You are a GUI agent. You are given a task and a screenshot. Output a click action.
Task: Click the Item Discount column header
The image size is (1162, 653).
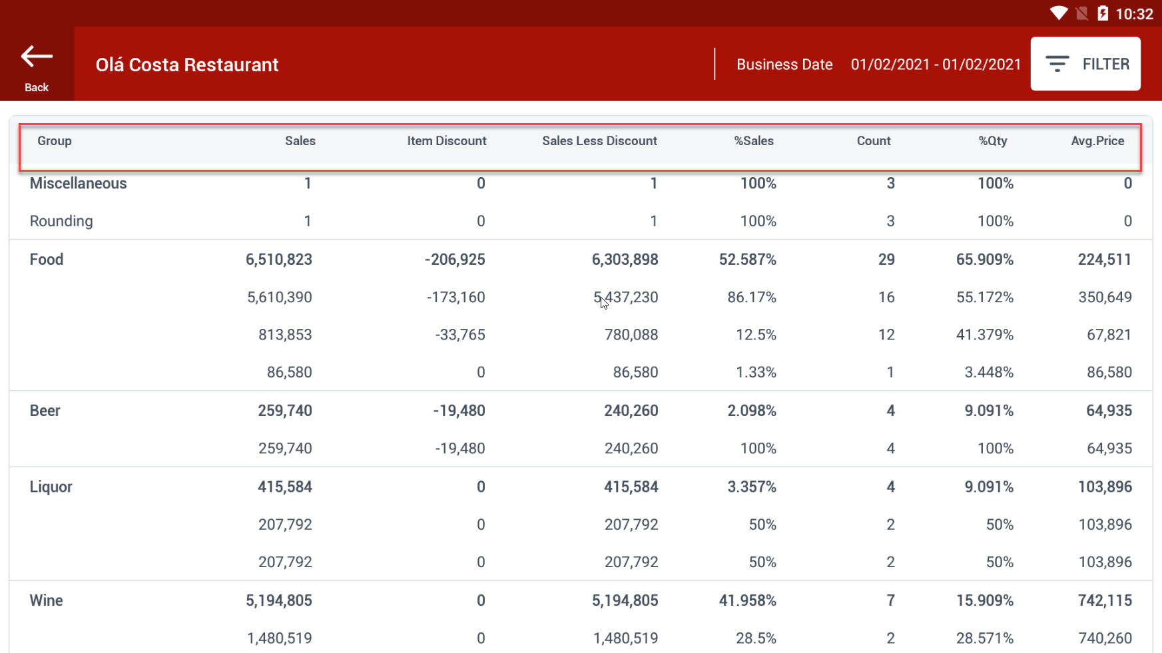pos(446,141)
